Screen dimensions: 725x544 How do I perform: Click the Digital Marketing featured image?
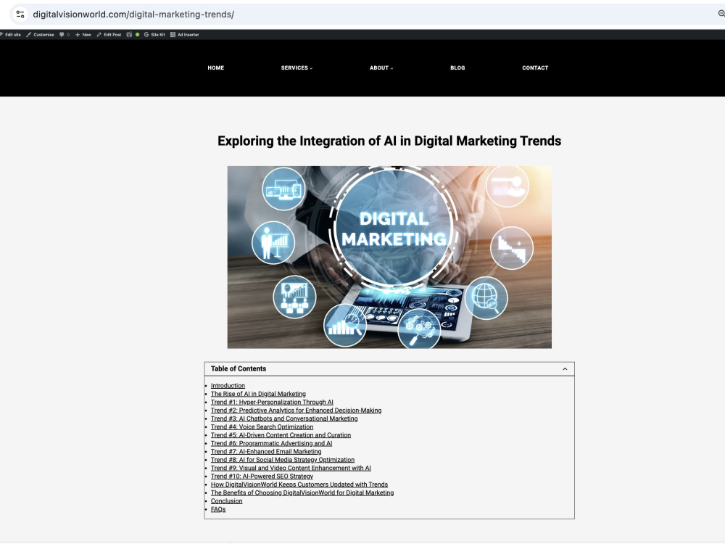389,257
